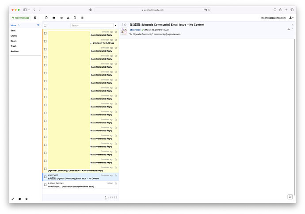This screenshot has height=214, width=305.
Task: Click the Search input field
Action: click(x=92, y=26)
